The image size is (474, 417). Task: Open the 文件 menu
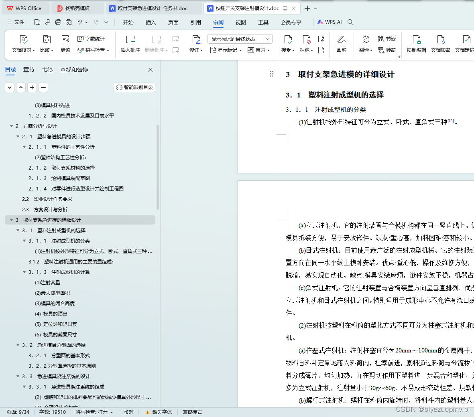(x=16, y=22)
